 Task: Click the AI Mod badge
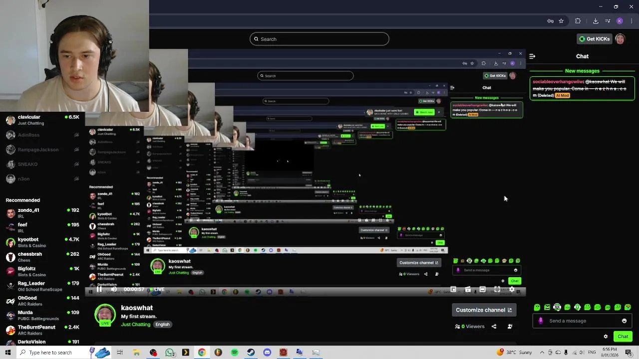pyautogui.click(x=562, y=95)
